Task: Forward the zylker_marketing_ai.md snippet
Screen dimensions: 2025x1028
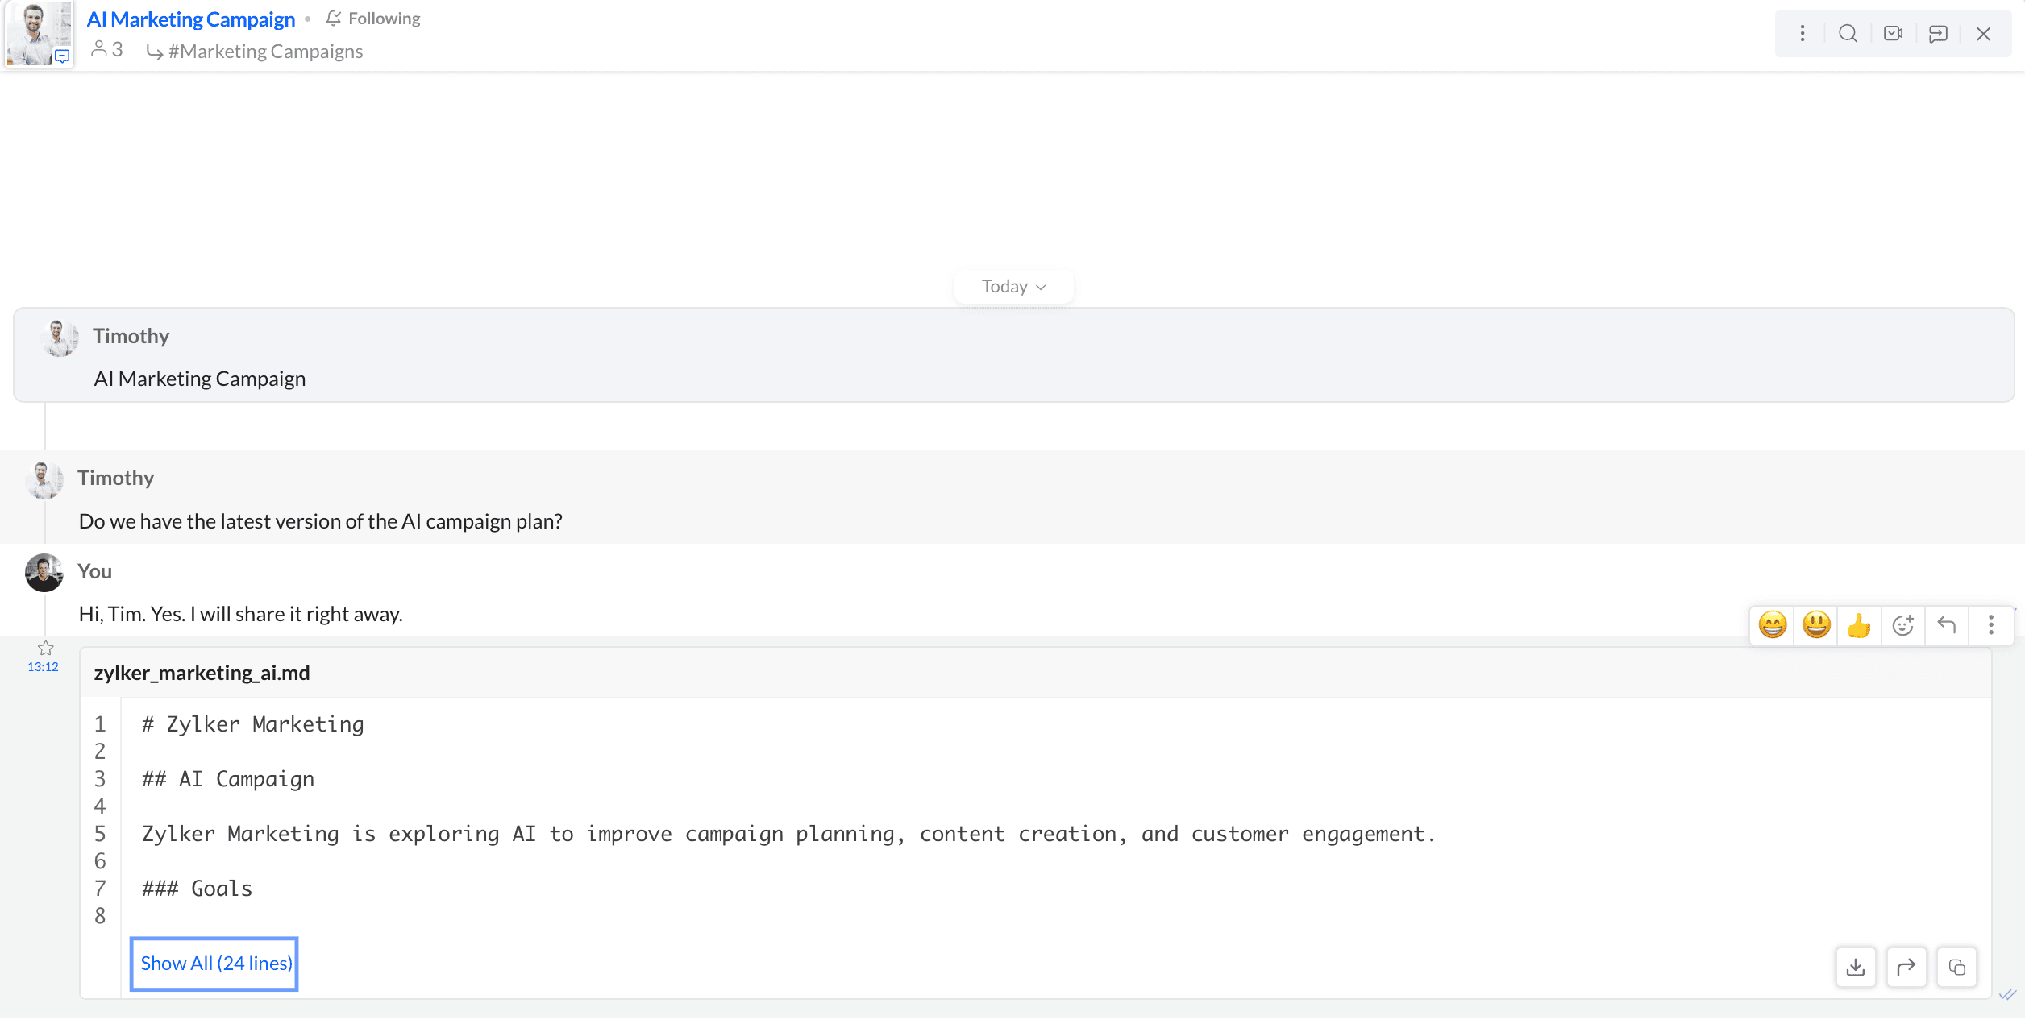Action: click(x=1906, y=967)
